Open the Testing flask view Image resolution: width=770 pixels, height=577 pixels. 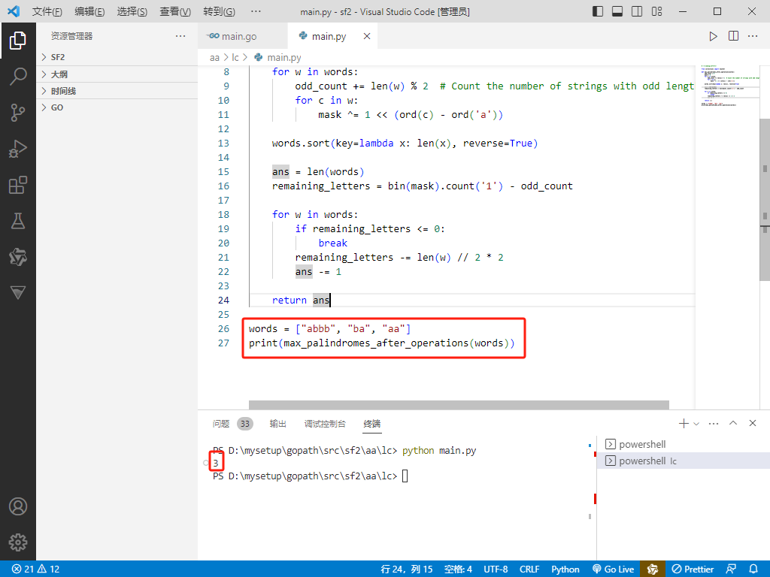[x=18, y=221]
